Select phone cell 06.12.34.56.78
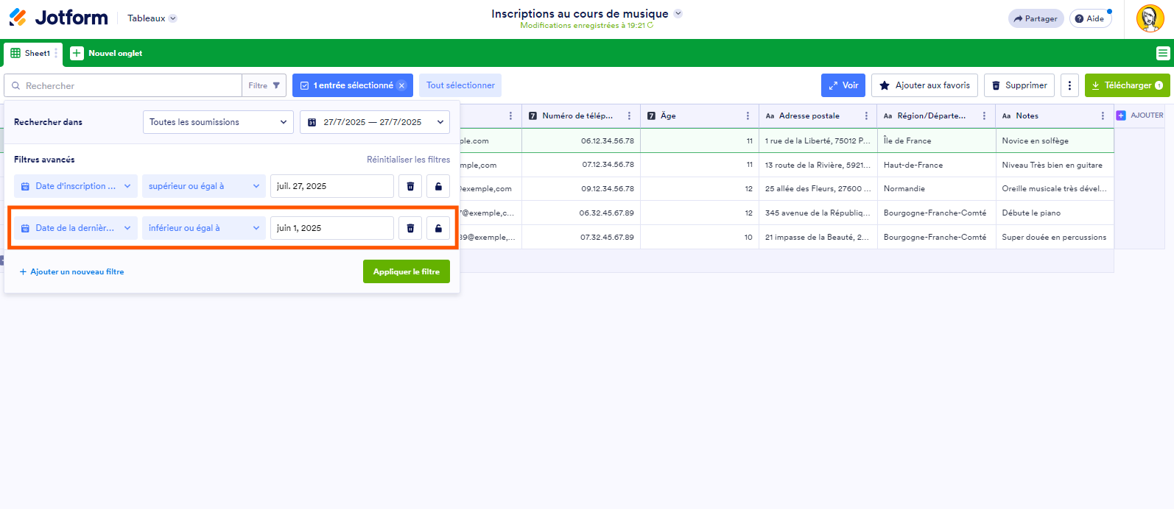The image size is (1174, 509). point(581,140)
